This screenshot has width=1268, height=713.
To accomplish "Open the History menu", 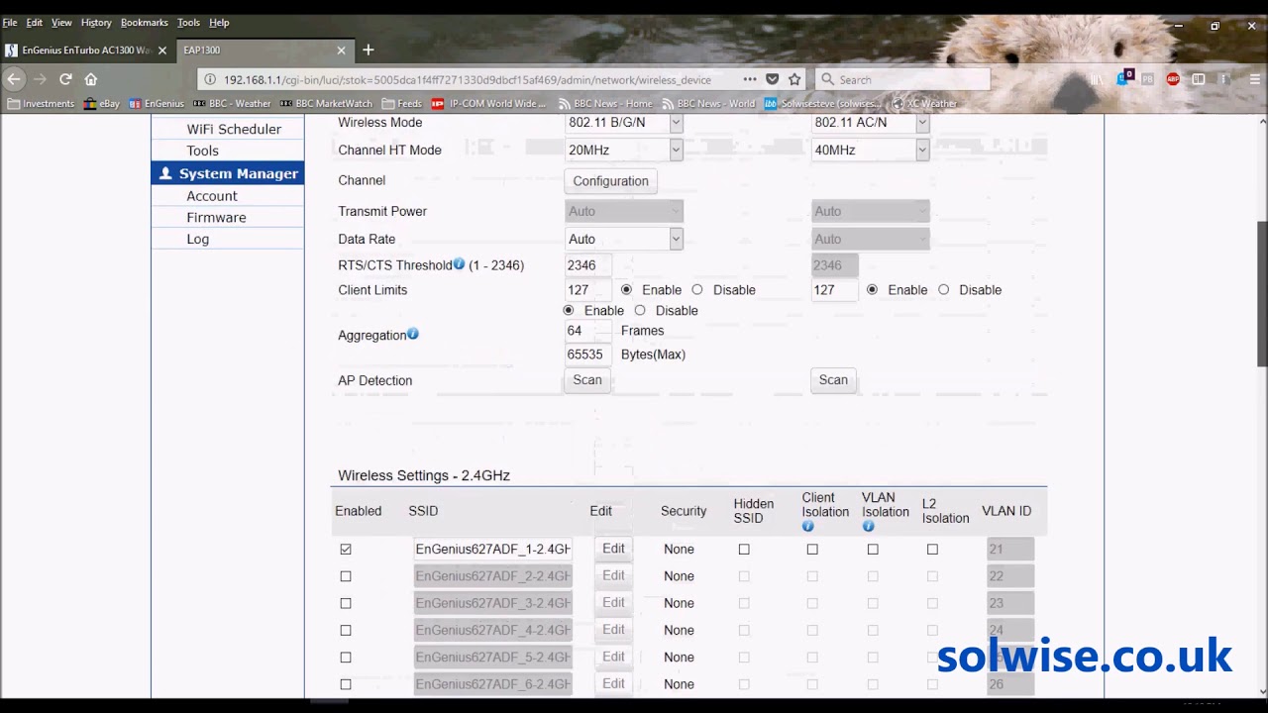I will coord(96,22).
